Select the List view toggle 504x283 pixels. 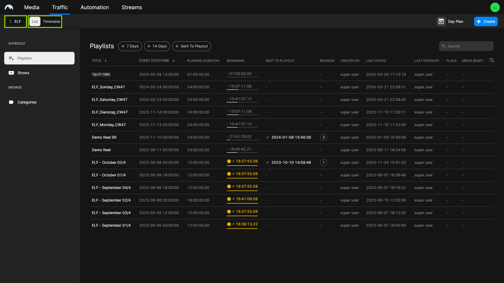pyautogui.click(x=35, y=21)
